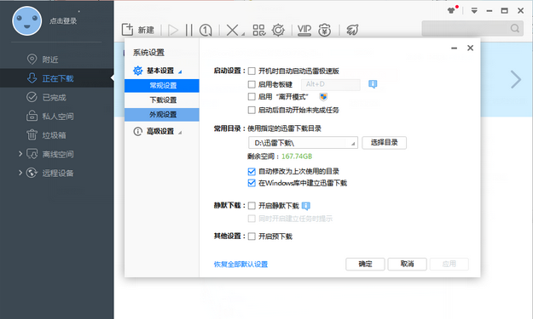Enable 开启预下载 checkbox

[252, 236]
